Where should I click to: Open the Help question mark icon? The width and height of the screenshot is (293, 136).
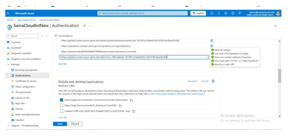[x=232, y=13]
